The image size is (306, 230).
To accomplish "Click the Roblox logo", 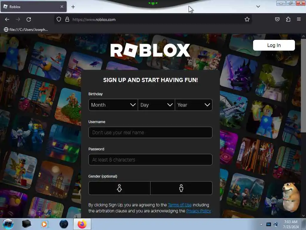I will click(x=150, y=50).
